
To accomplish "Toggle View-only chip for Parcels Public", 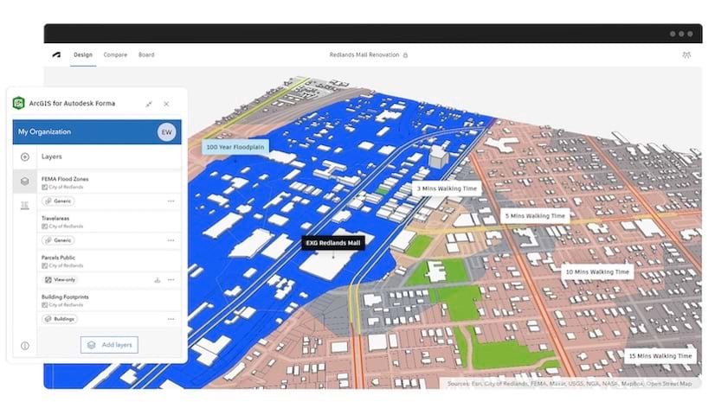I will pyautogui.click(x=61, y=280).
